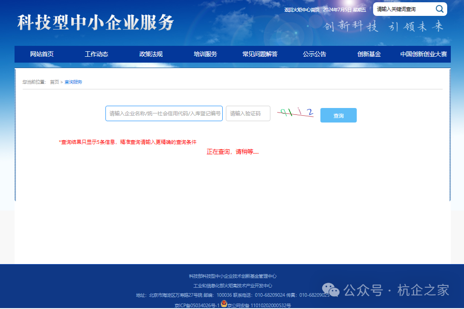The width and height of the screenshot is (464, 309).
Task: Select the 工作动态 menu item
Action: pyautogui.click(x=96, y=54)
